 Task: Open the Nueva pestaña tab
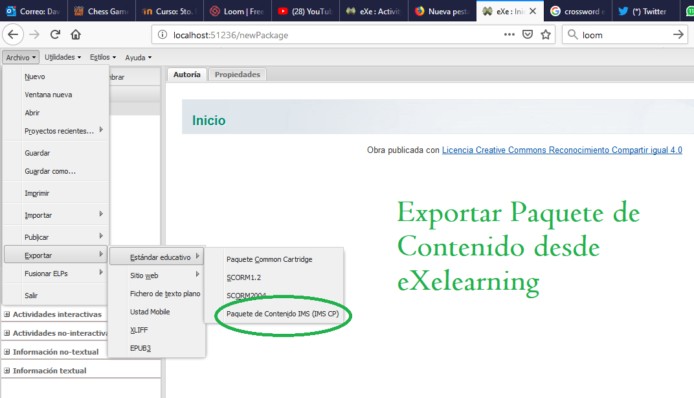[442, 11]
